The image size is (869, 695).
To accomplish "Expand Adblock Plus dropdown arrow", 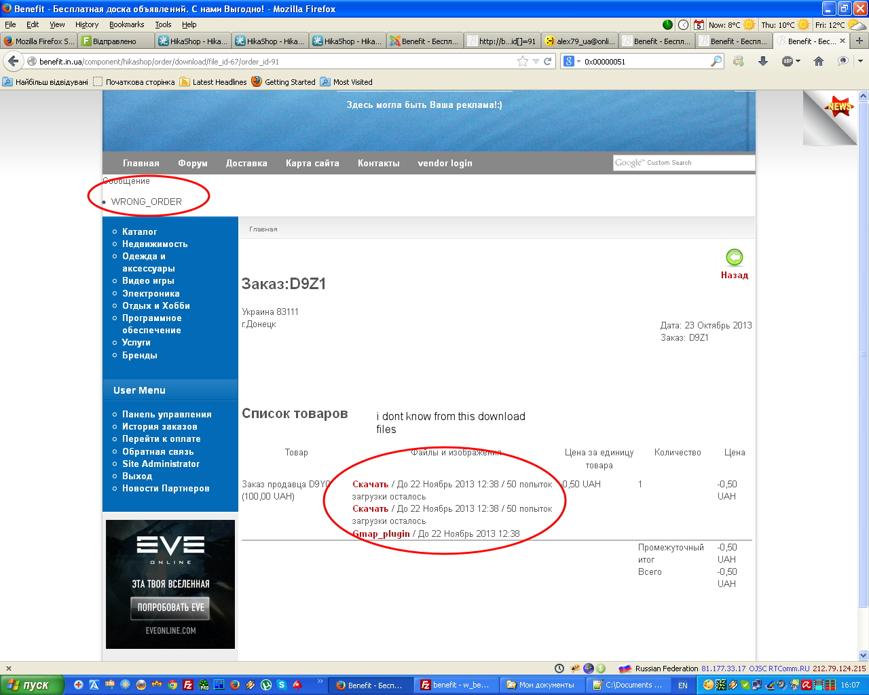I will tap(798, 61).
